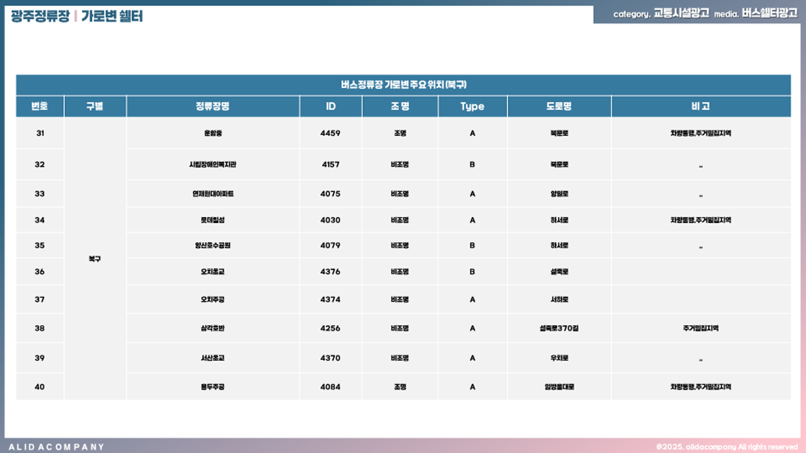806x453 pixels.
Task: Click the ID column header
Action: (x=330, y=107)
